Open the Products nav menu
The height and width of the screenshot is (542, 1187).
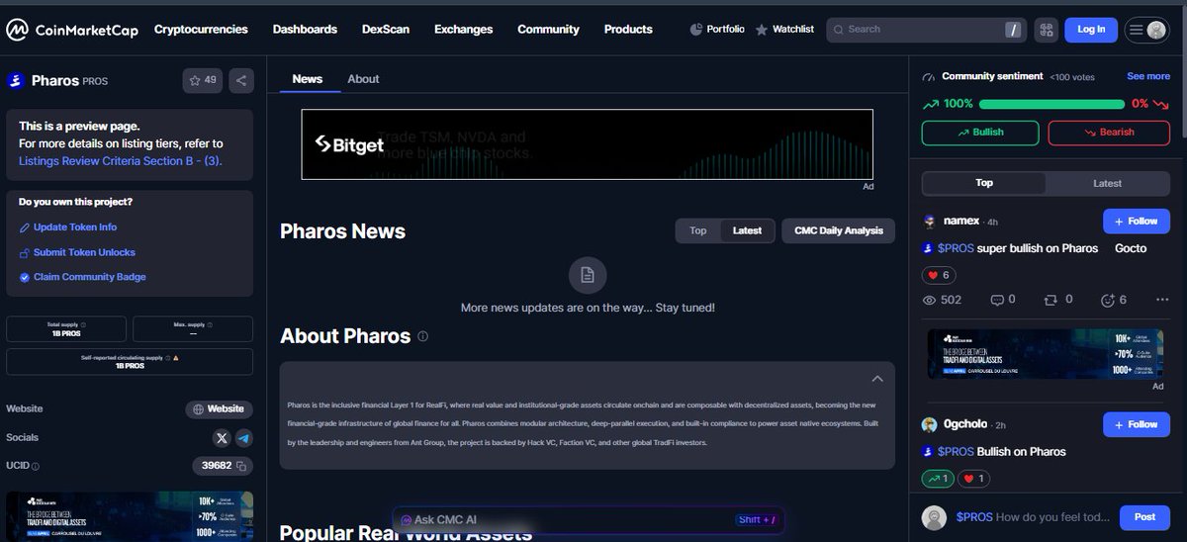(x=628, y=30)
